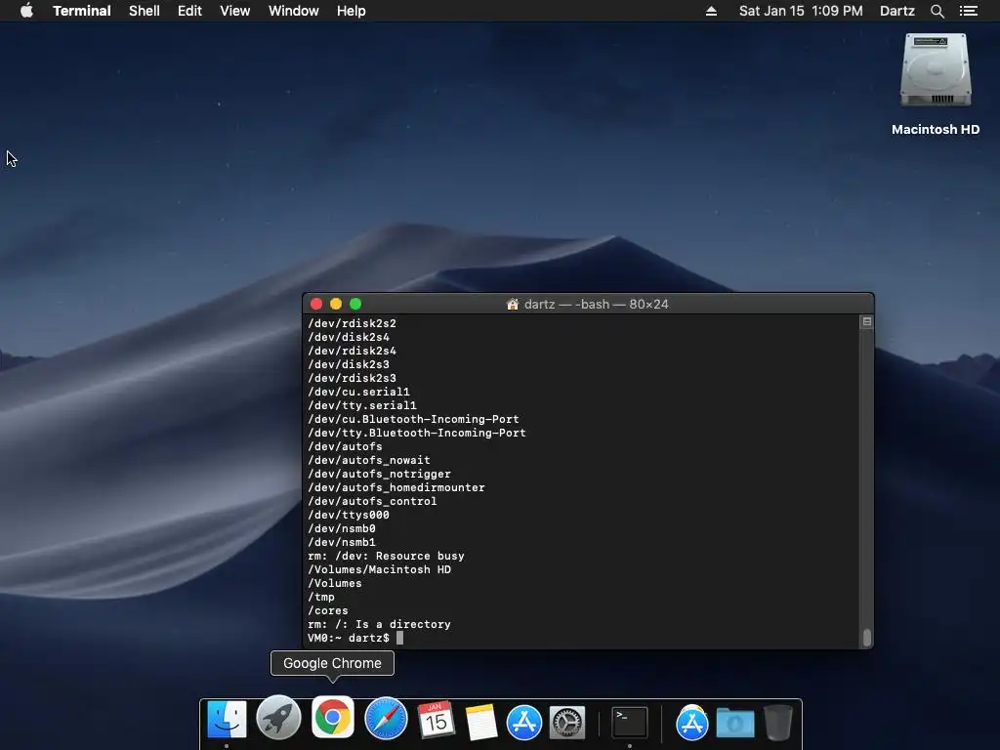The width and height of the screenshot is (1000, 750).
Task: Click '/tmp' output line
Action: click(x=320, y=597)
